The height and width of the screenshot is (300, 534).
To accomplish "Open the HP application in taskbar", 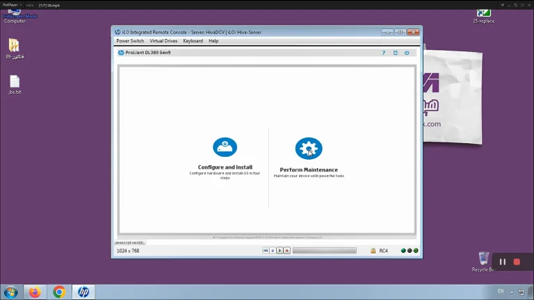I will pyautogui.click(x=83, y=292).
